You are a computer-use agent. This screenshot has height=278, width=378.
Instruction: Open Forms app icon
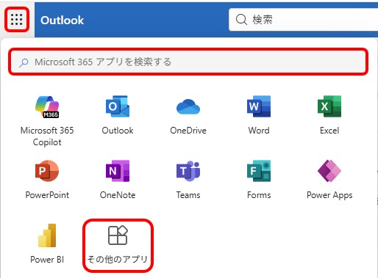[259, 171]
